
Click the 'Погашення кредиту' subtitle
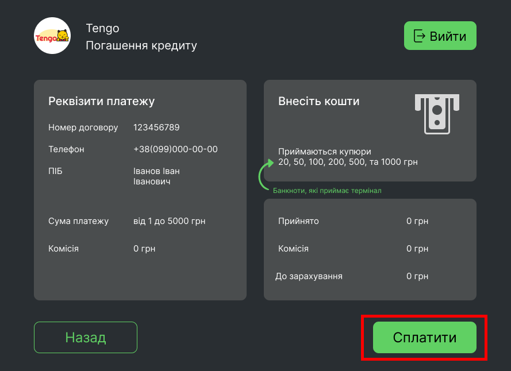click(x=141, y=45)
